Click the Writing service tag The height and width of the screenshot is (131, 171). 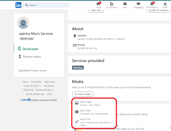(x=78, y=68)
